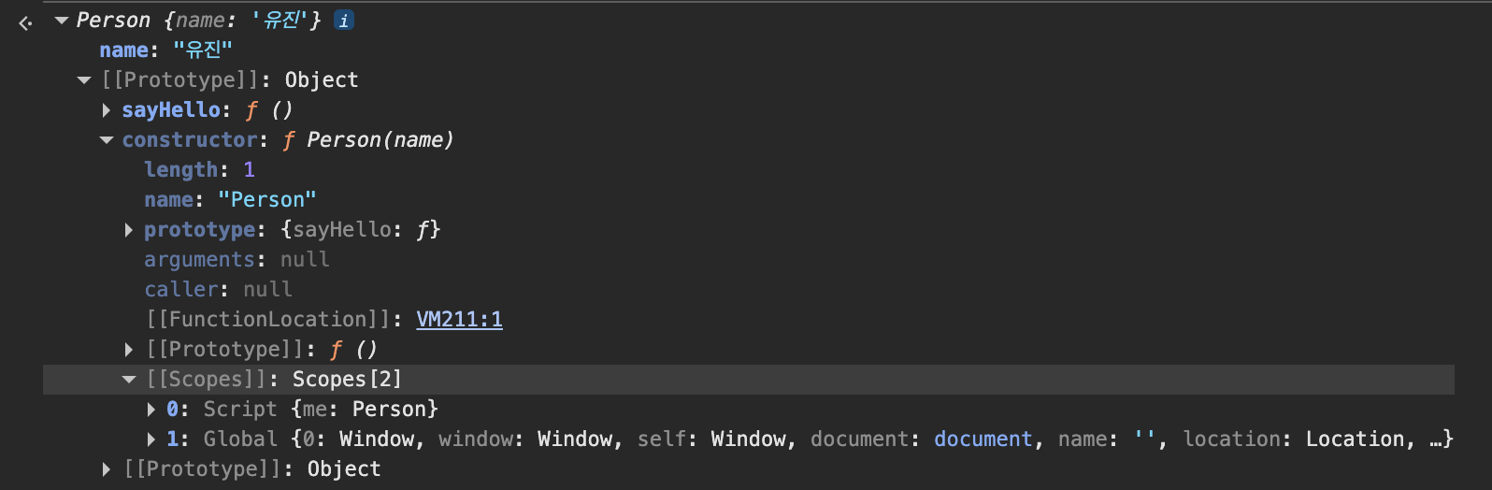
Task: Expand the prototype {sayHello: ƒ} entry
Action: (129, 230)
